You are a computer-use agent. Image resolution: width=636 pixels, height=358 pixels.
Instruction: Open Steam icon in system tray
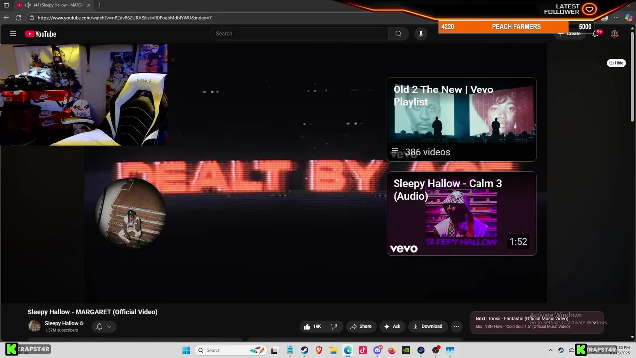[561, 350]
